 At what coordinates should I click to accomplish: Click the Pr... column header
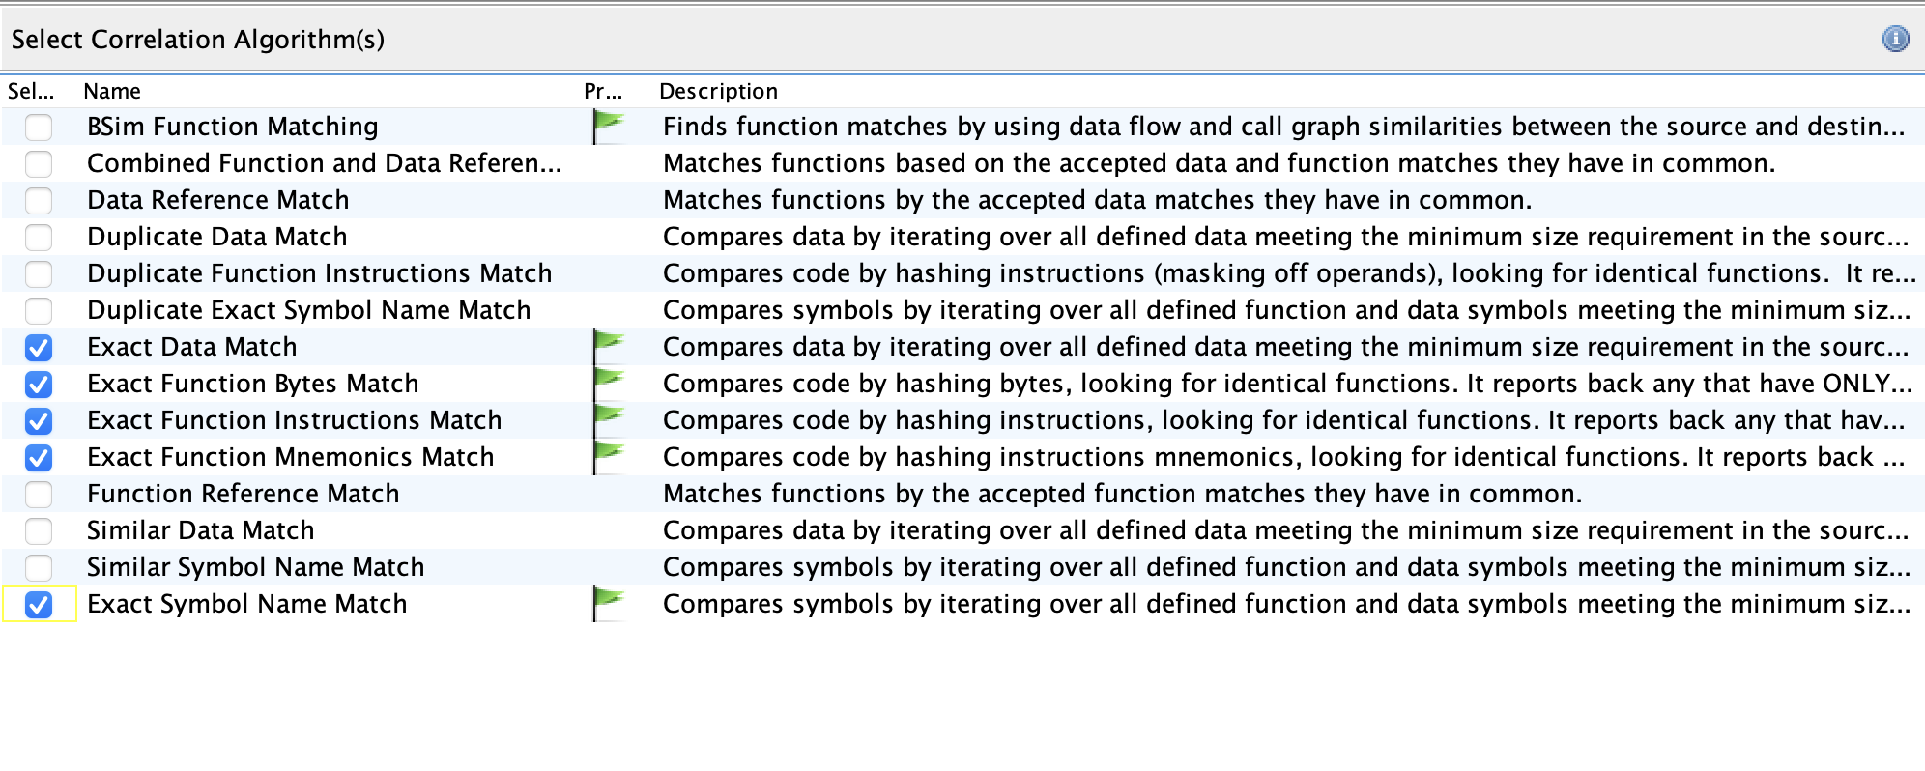[x=603, y=91]
